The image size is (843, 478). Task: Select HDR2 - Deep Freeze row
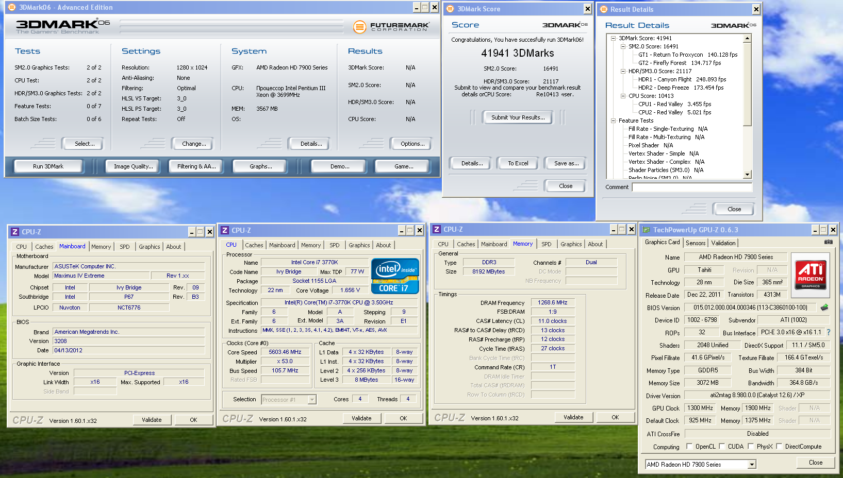[x=681, y=88]
